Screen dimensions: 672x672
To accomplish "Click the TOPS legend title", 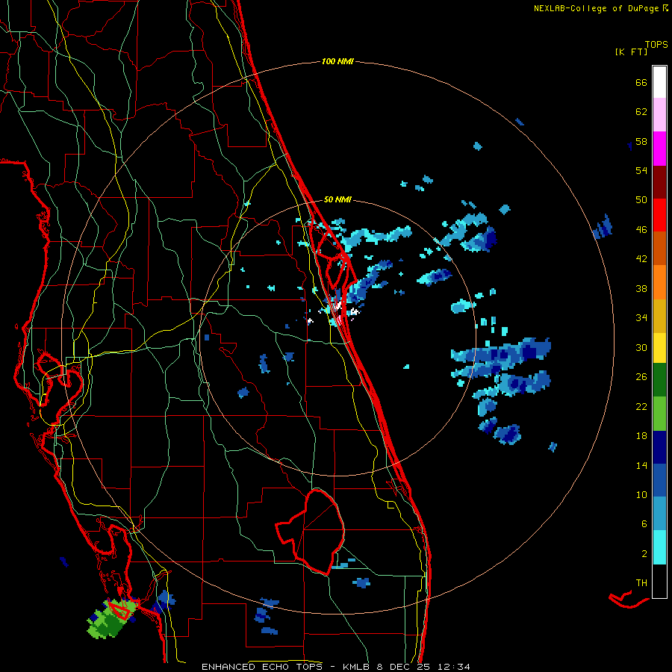I will [656, 44].
